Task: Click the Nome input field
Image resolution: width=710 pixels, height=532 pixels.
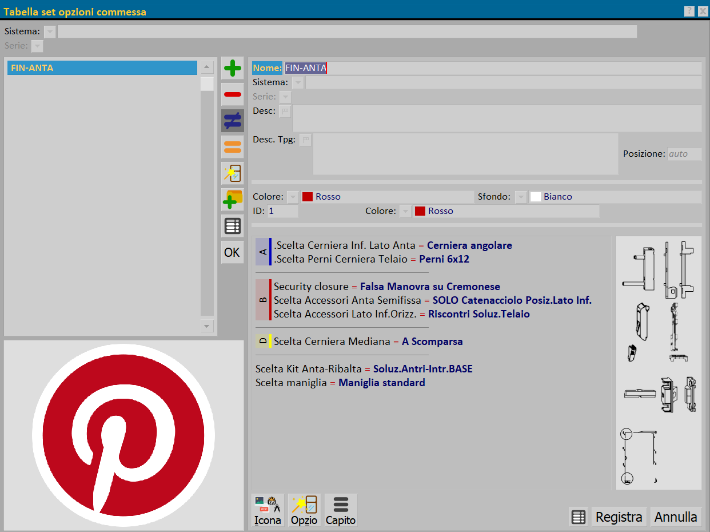Action: [493, 68]
